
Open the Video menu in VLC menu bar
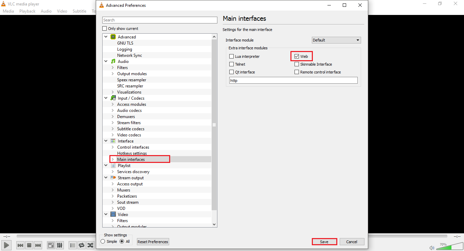pos(62,11)
